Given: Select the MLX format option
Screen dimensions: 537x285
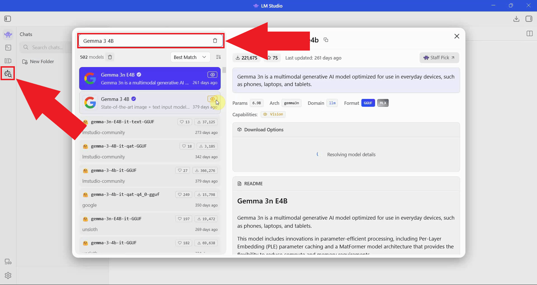Looking at the screenshot, I should (x=383, y=103).
